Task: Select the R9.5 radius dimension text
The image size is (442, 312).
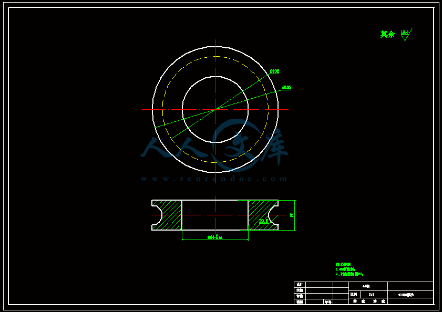Action: tap(263, 221)
